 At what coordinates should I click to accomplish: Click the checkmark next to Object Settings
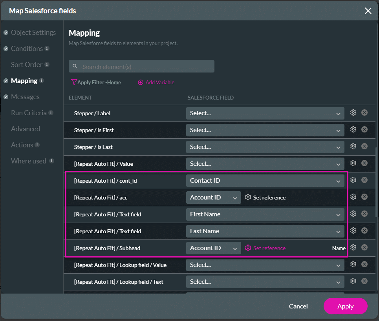5,32
